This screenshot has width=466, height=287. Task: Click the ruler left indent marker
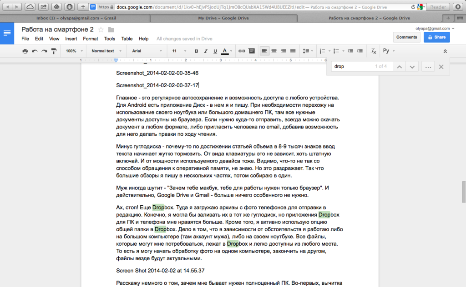pyautogui.click(x=116, y=60)
